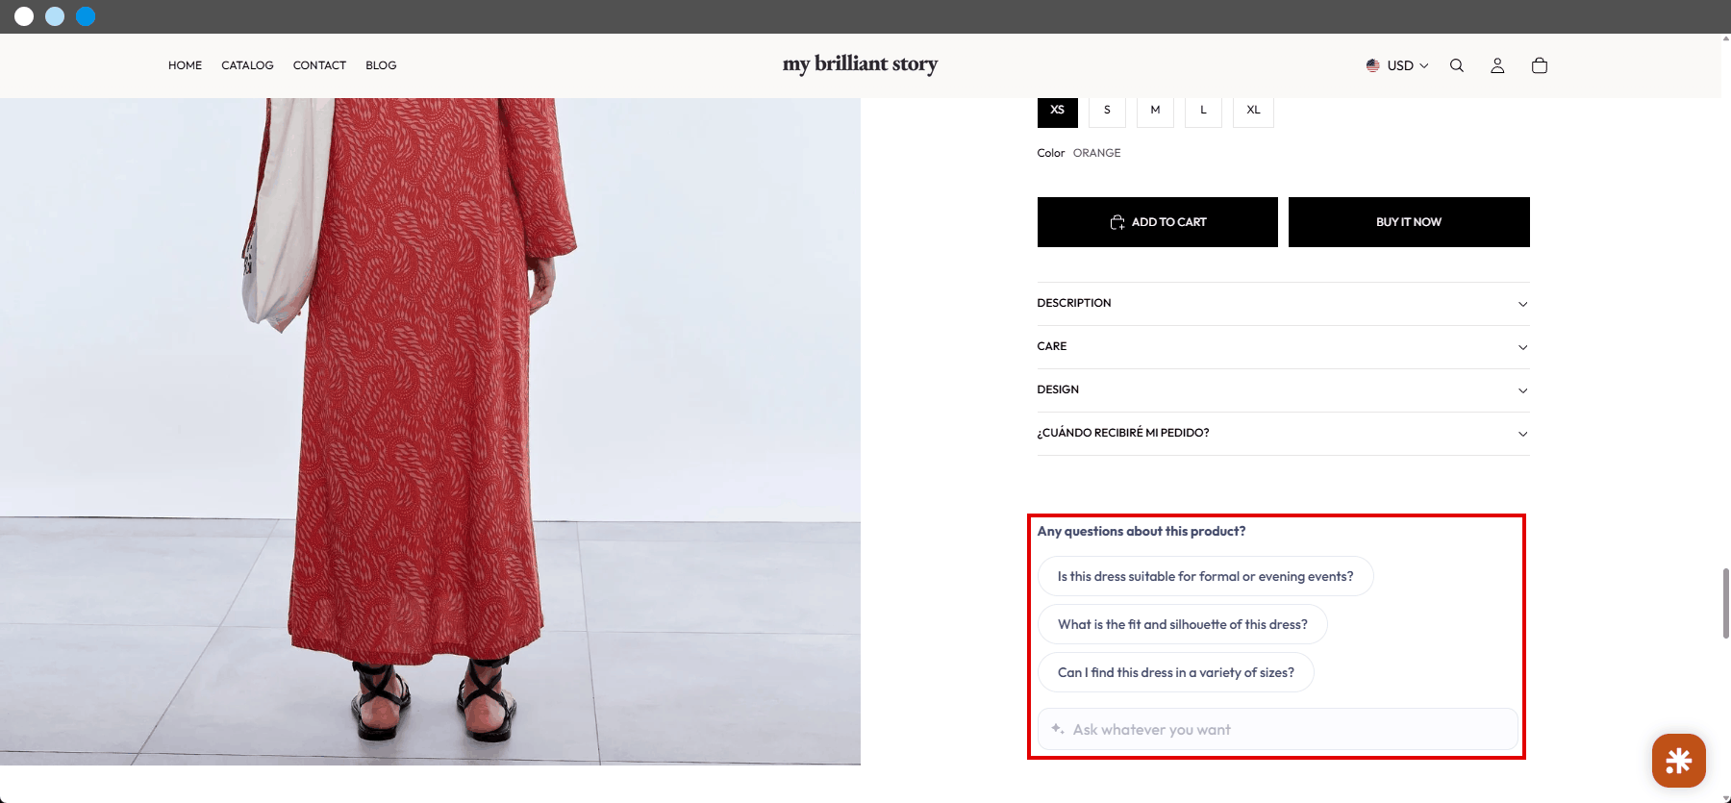
Task: Focus the Ask whatever you want field
Action: tap(1277, 729)
